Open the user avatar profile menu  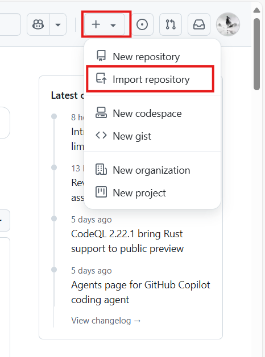[x=228, y=24]
